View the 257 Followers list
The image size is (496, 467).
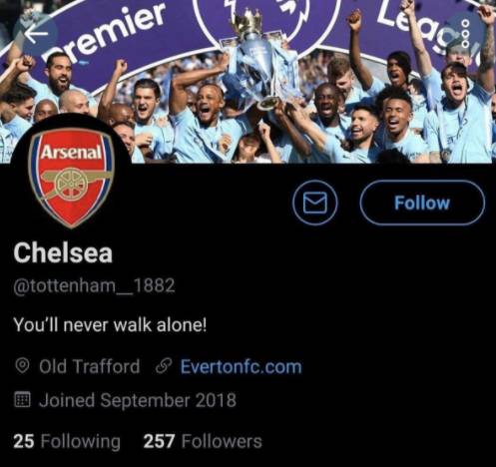[203, 441]
